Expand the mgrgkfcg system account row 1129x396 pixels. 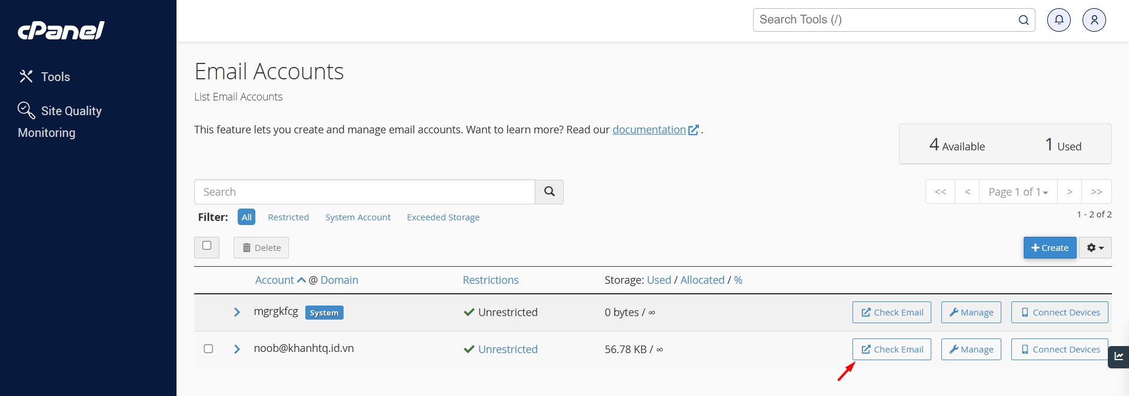pos(237,312)
